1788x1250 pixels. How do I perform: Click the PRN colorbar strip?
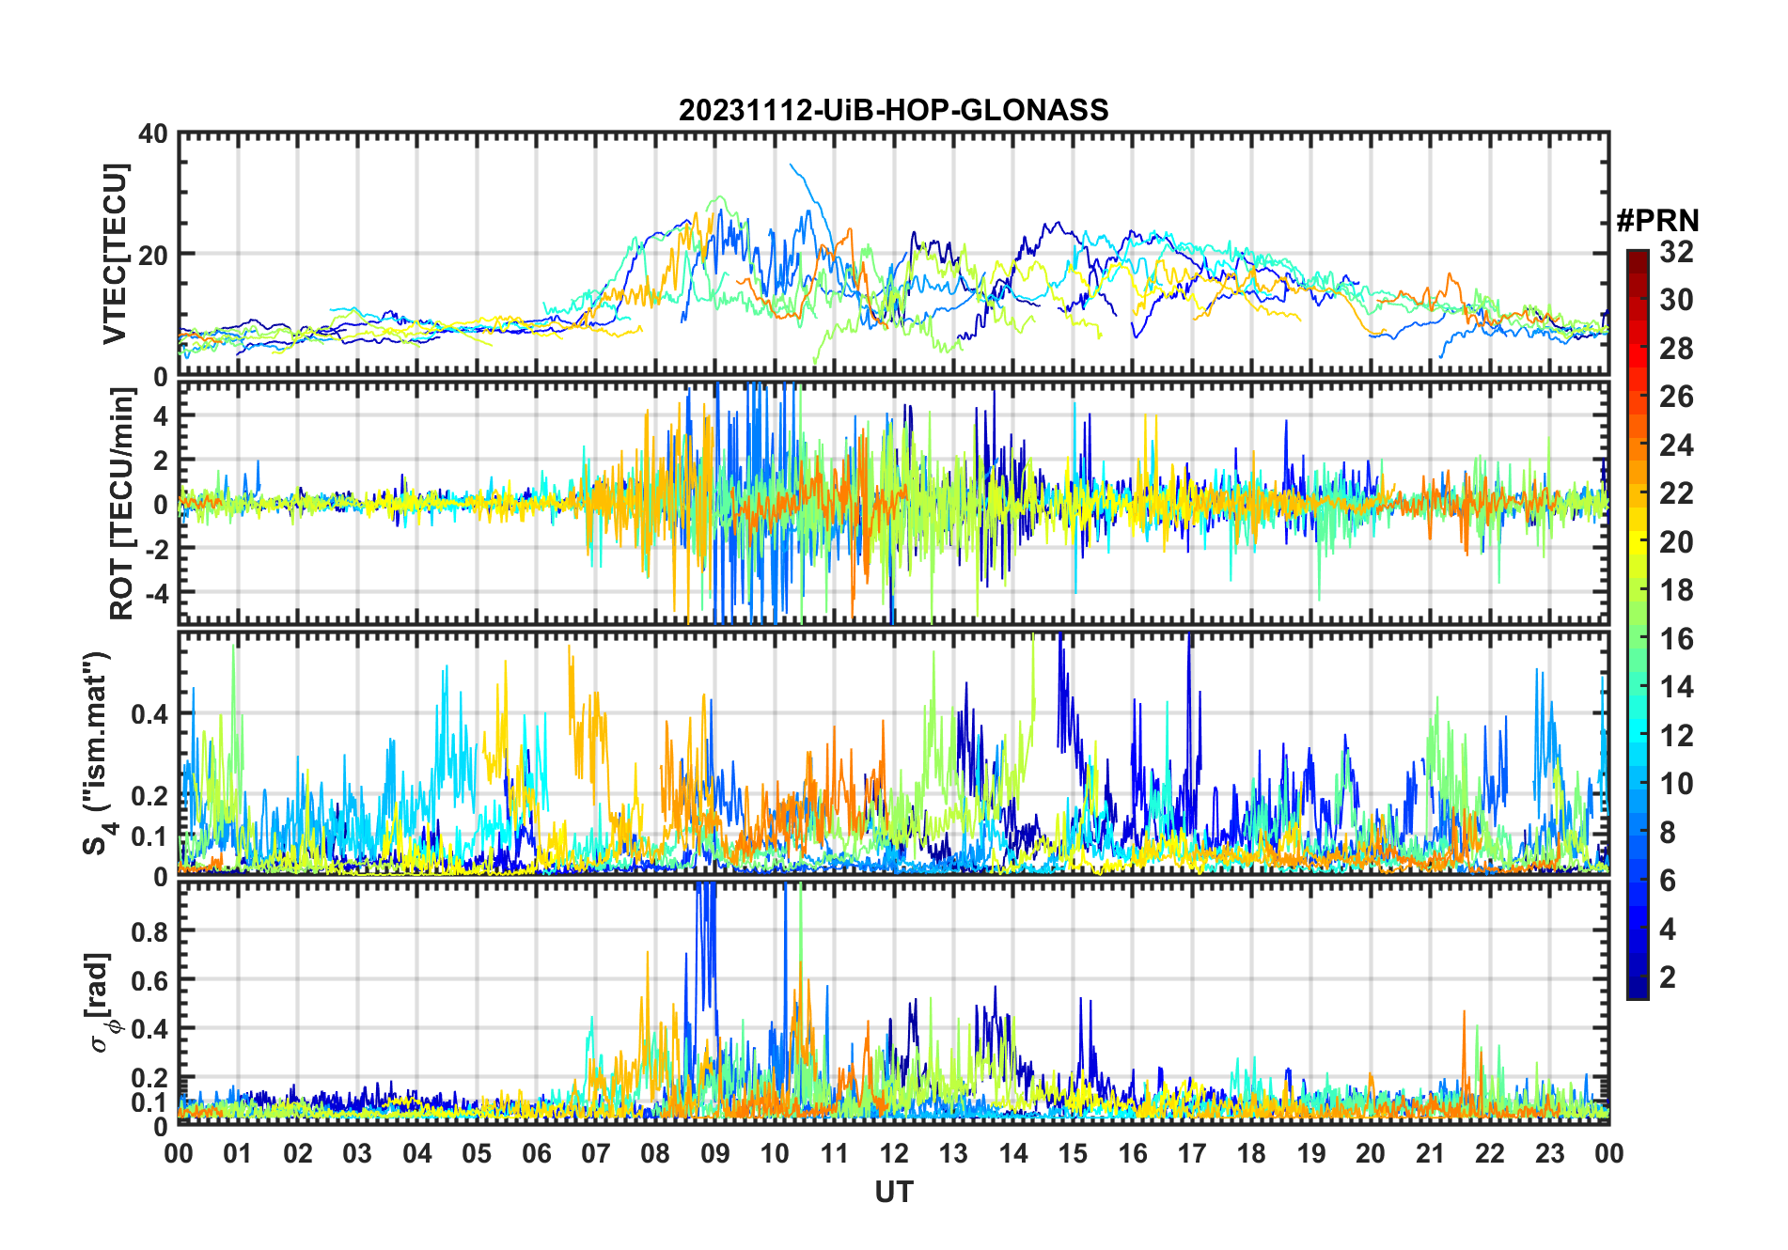click(x=1637, y=624)
